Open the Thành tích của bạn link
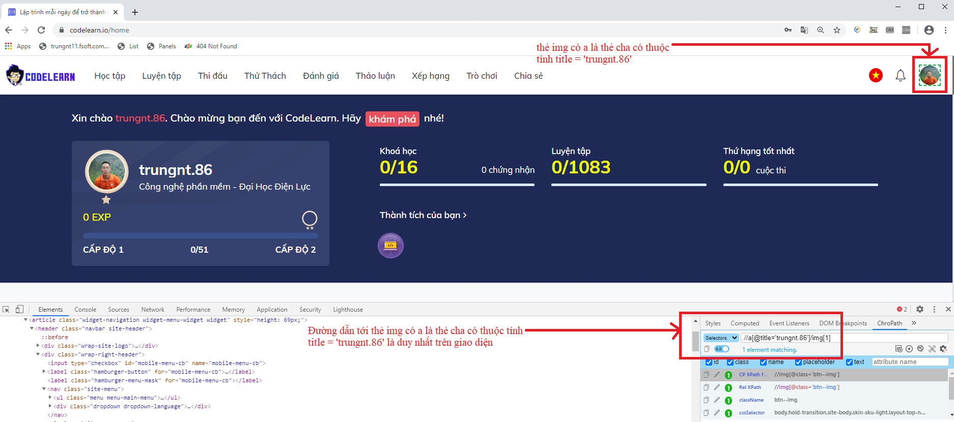This screenshot has height=422, width=954. [423, 215]
